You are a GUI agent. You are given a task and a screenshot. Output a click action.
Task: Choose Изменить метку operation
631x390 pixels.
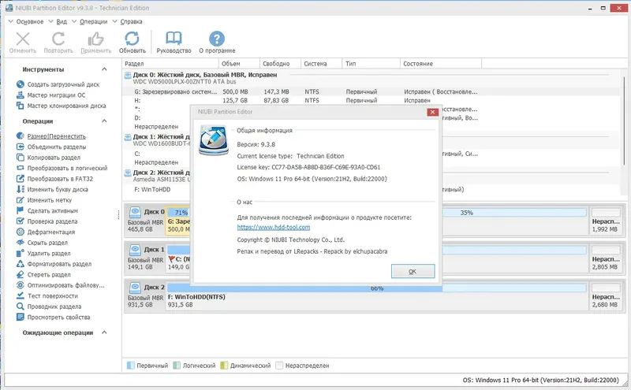(x=44, y=200)
